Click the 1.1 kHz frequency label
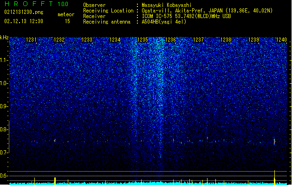This screenshot has height=185, width=292. click(x=4, y=60)
